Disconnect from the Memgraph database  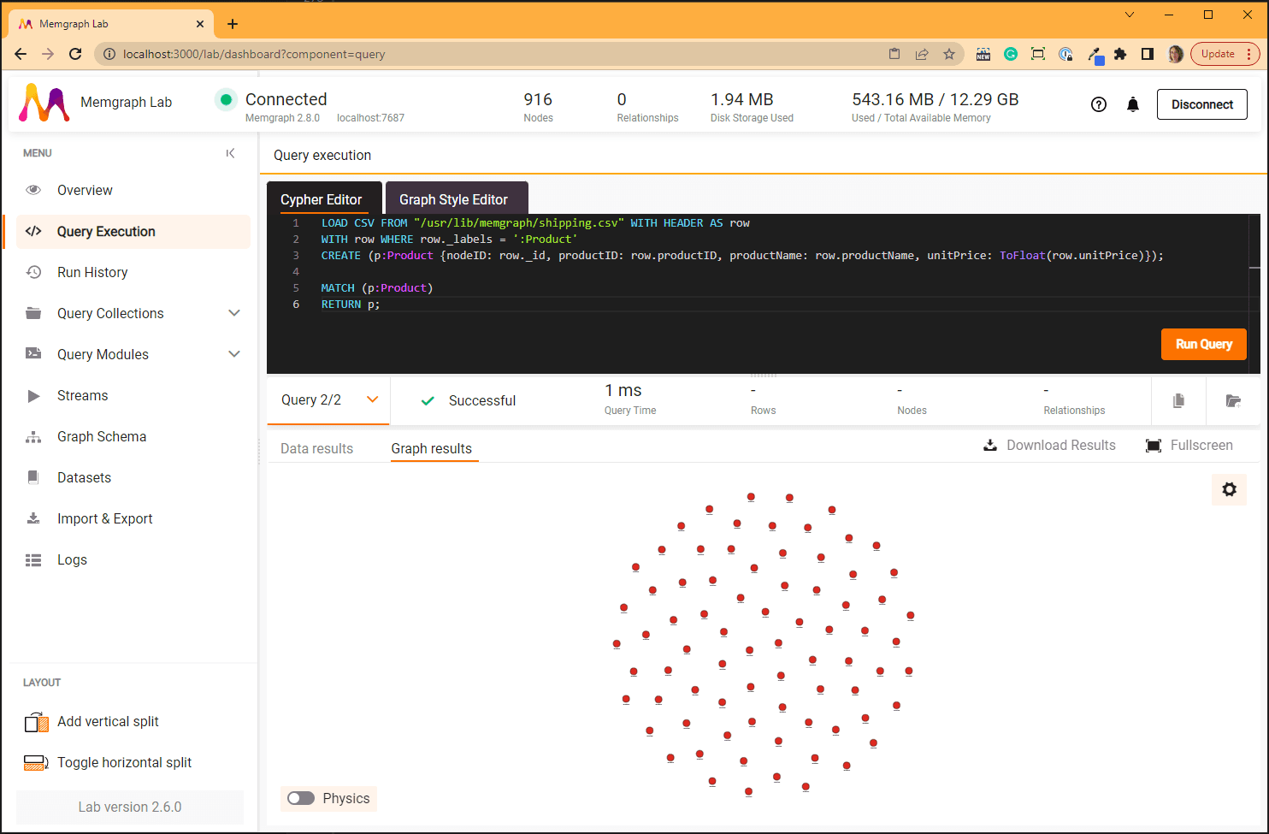[x=1201, y=104]
